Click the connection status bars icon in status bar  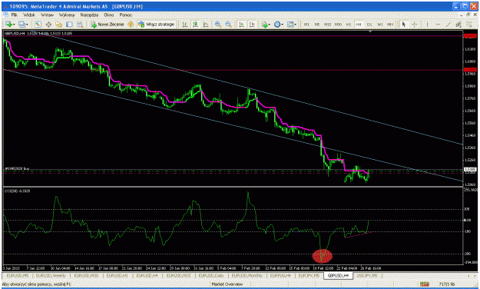click(x=424, y=284)
